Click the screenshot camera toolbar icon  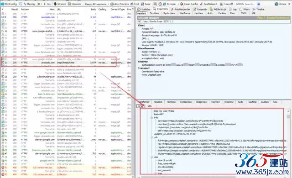point(155,4)
